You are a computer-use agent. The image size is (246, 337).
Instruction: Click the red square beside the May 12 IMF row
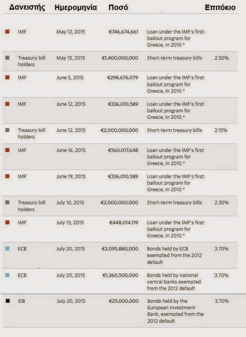point(7,32)
